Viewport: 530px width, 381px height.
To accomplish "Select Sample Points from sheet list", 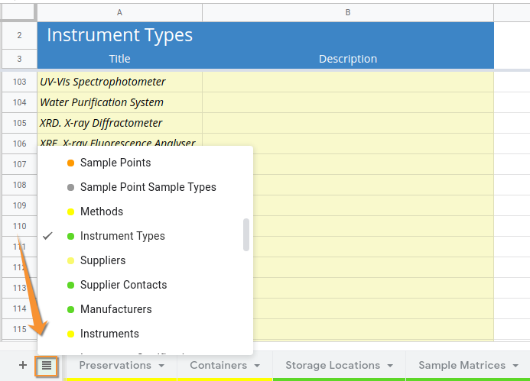I will 115,163.
